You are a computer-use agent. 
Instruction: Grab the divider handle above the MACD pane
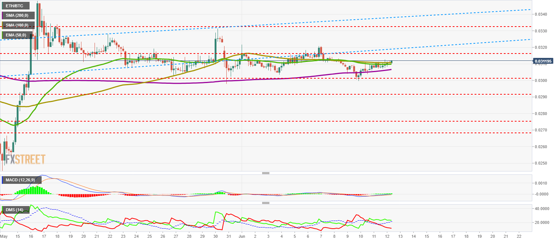266,173
